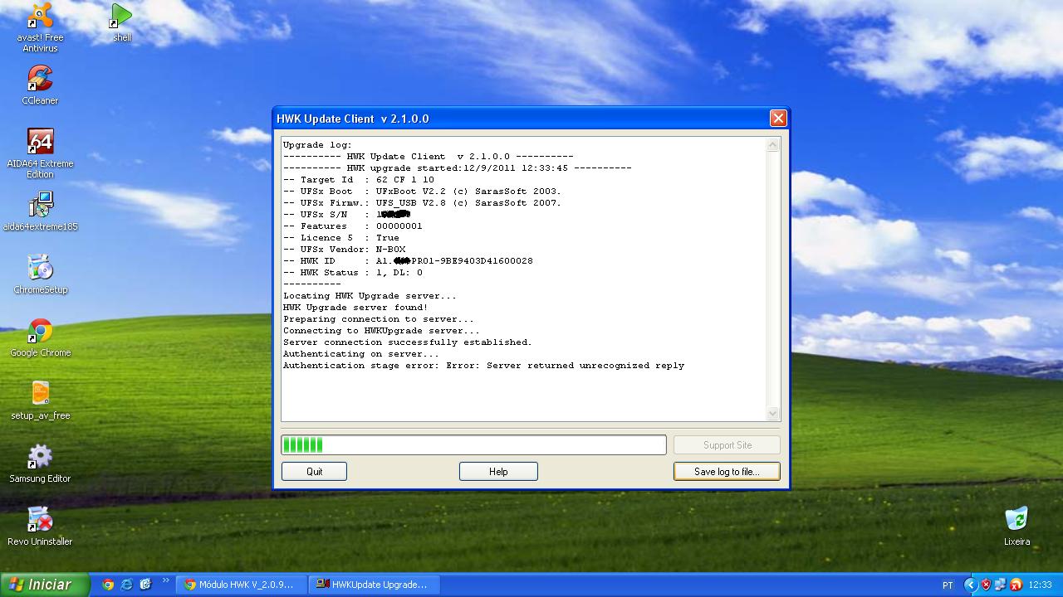This screenshot has height=597, width=1063.
Task: Click the 'Licence 5 : True' log line
Action: 340,238
